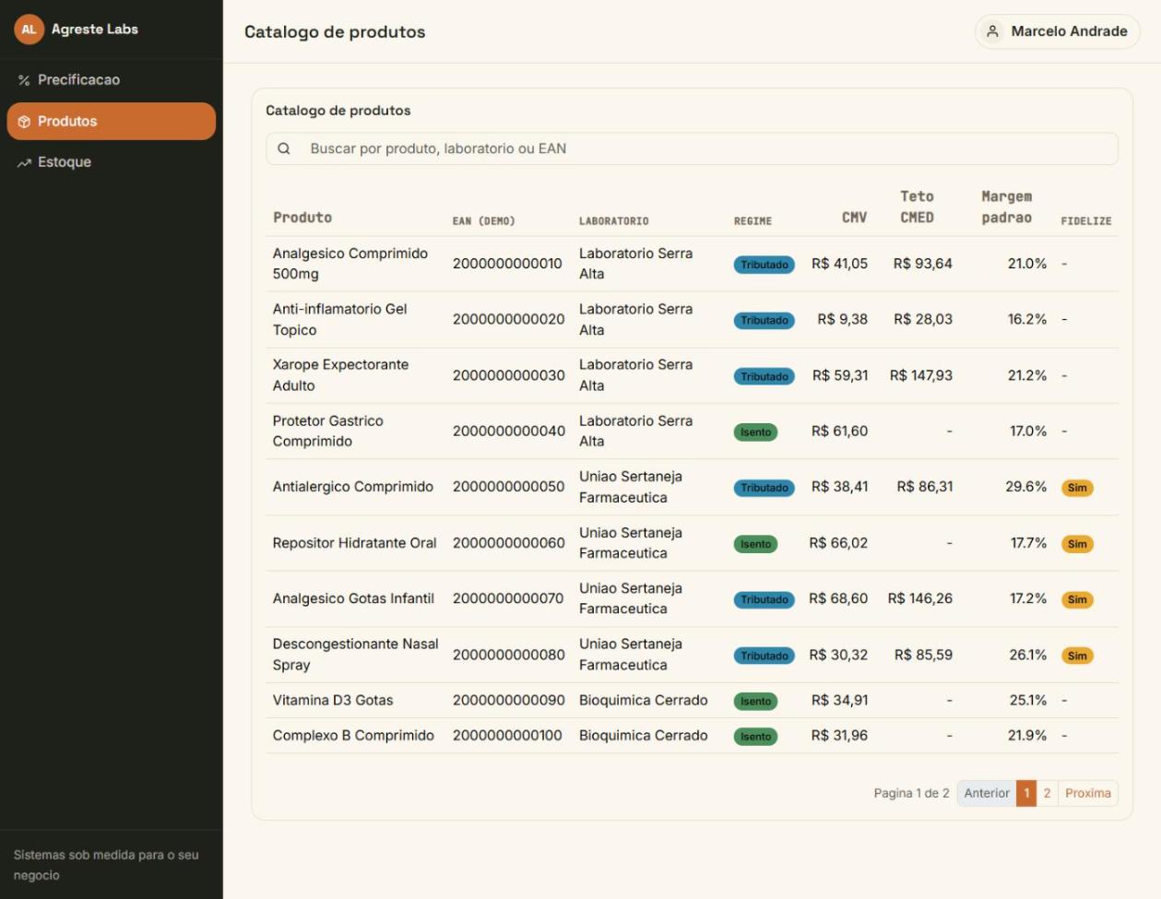This screenshot has height=899, width=1161.
Task: Click the EAN (DEMO) column header
Action: click(x=483, y=221)
